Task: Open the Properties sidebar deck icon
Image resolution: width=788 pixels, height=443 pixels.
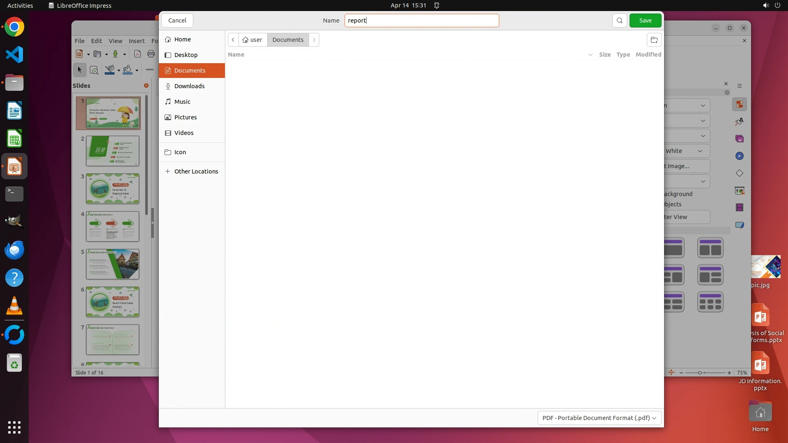Action: pos(739,105)
